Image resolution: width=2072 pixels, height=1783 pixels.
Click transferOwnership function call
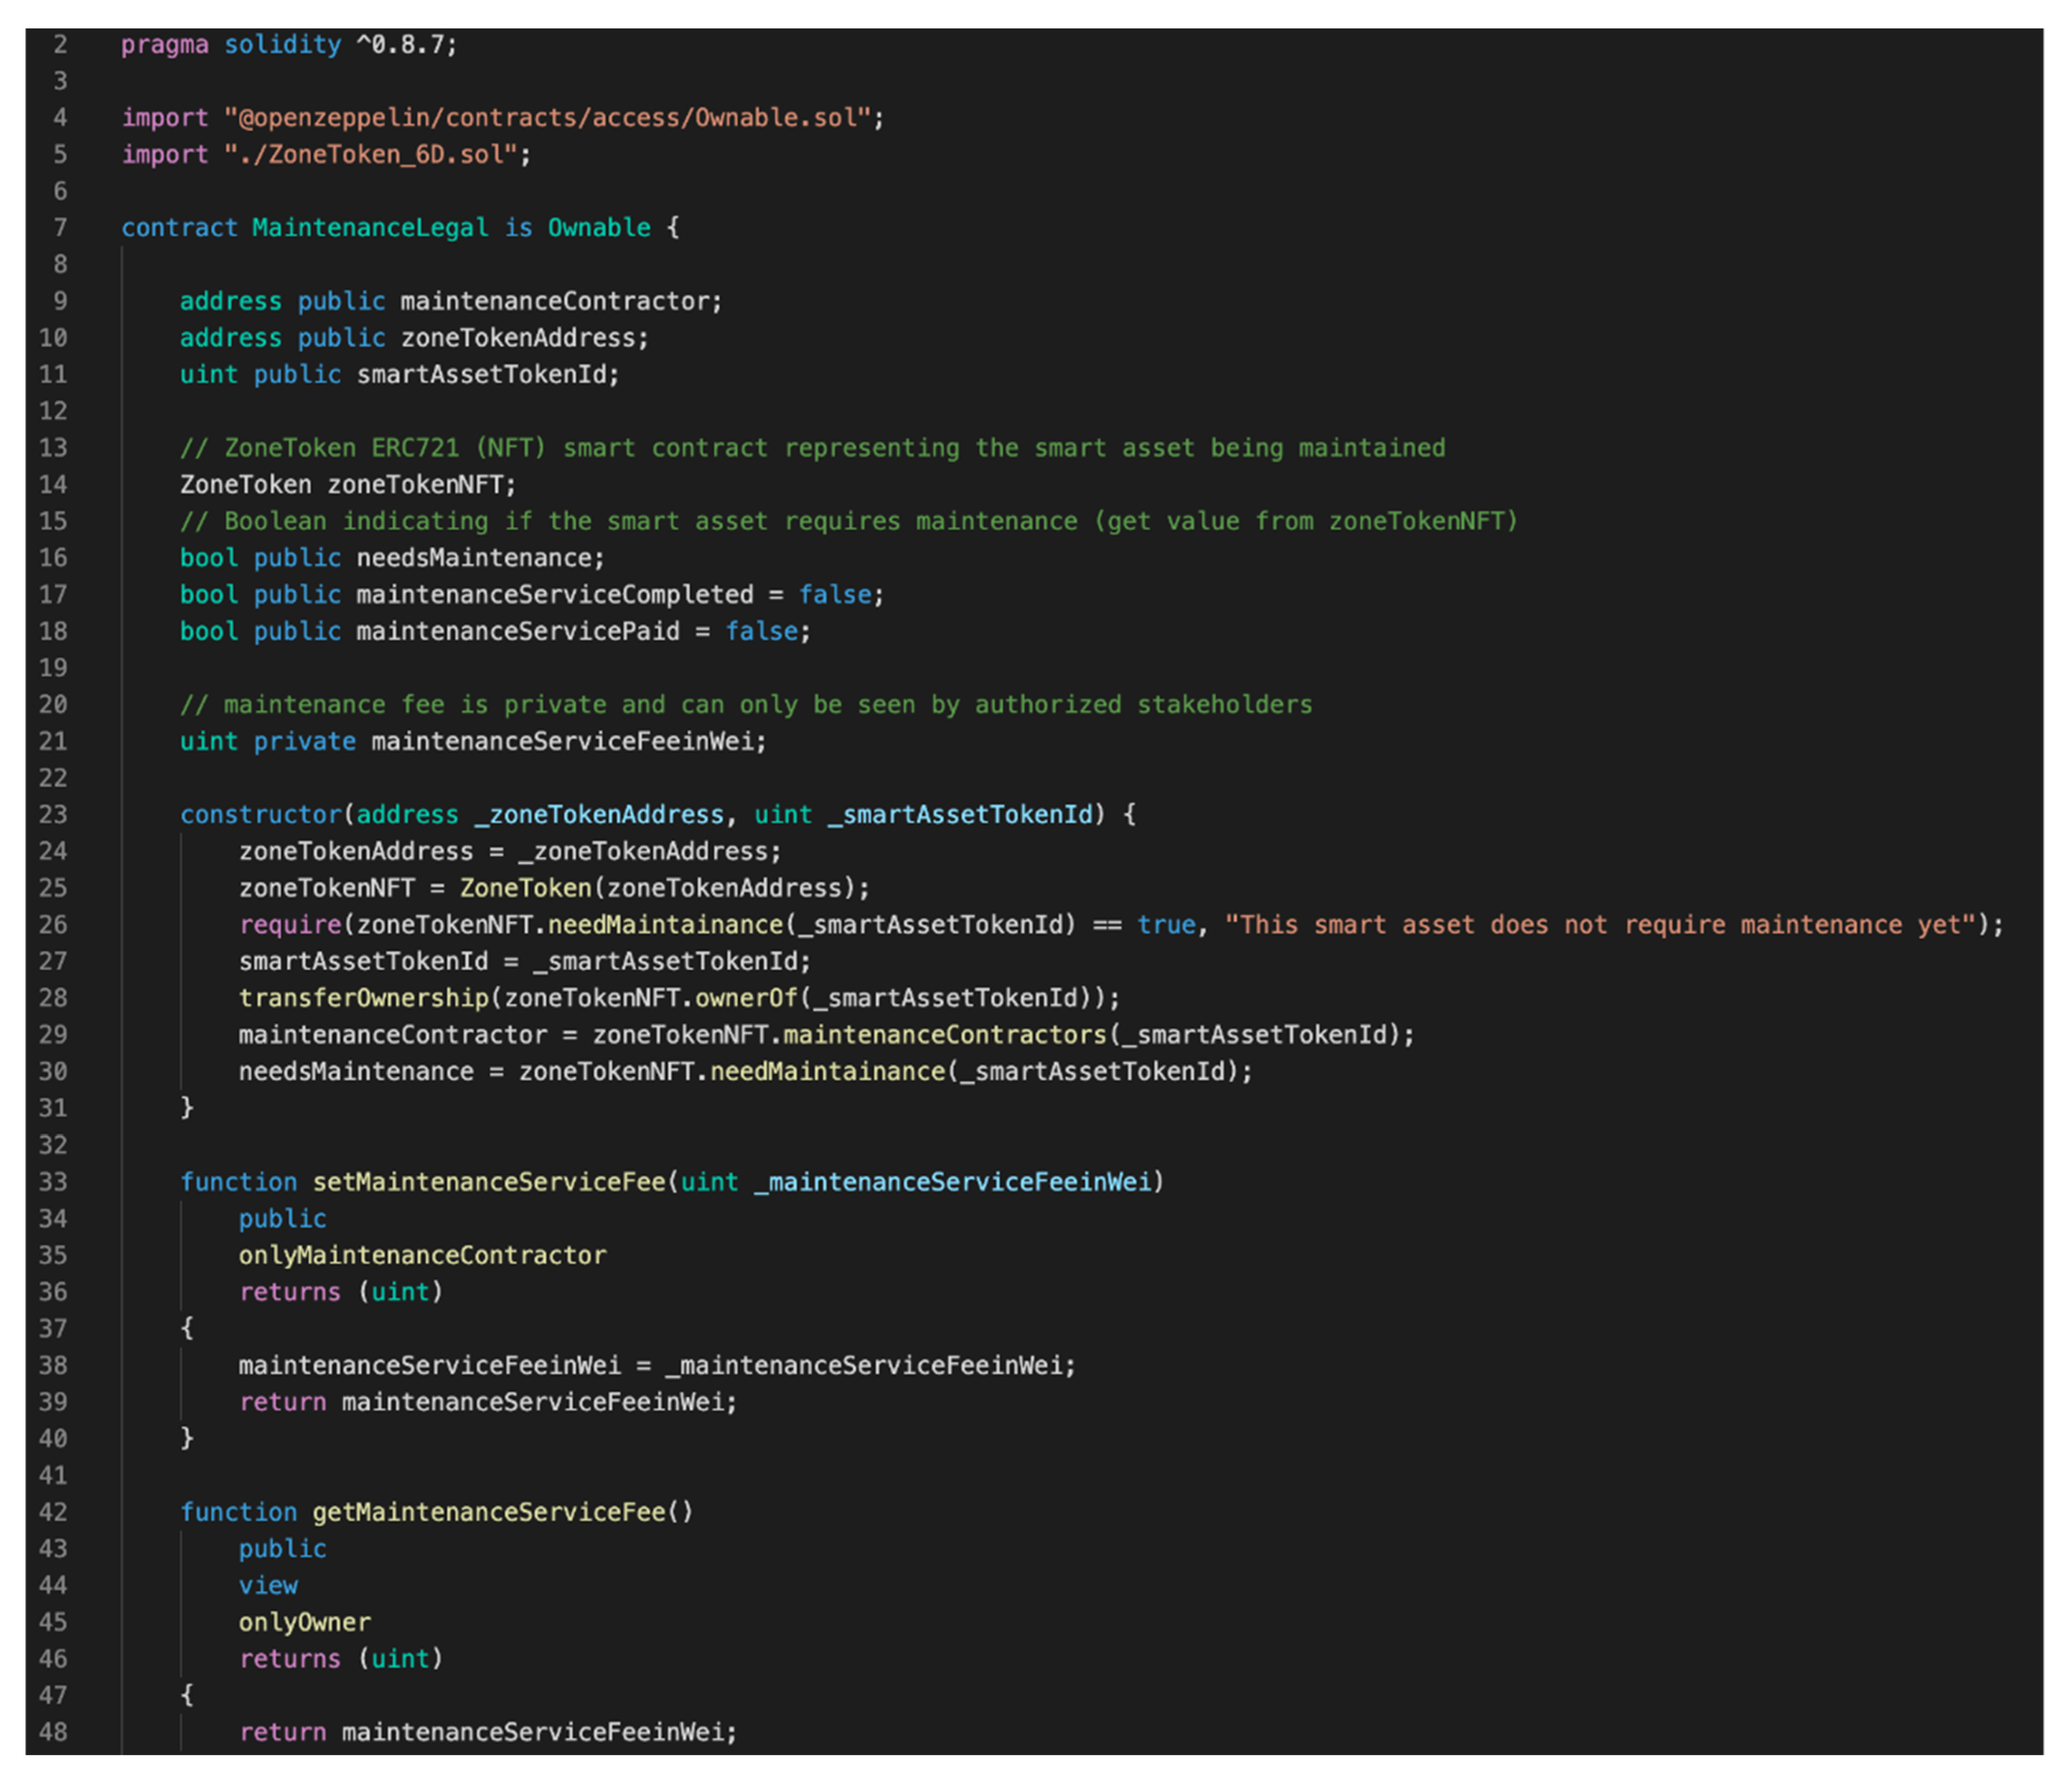point(363,998)
